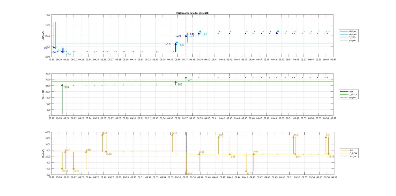Click the "-4.7" VBD data label
This screenshot has width=396, height=196.
pyautogui.click(x=205, y=34)
